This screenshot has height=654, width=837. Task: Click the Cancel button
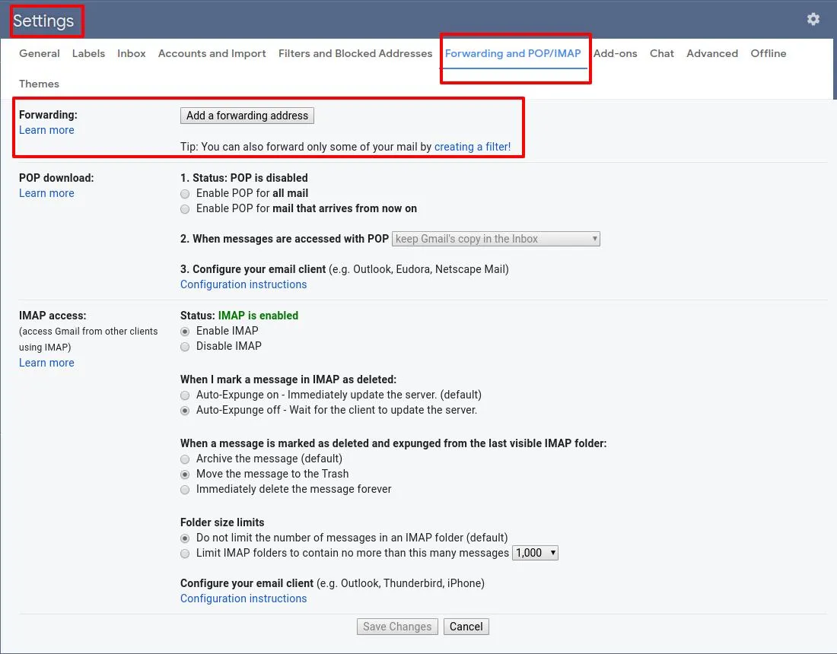click(466, 627)
